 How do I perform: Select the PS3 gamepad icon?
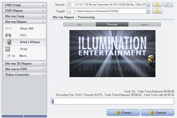point(8,35)
